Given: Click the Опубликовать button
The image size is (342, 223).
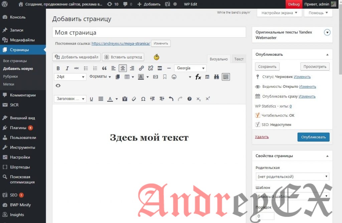Looking at the screenshot, I should [x=313, y=137].
